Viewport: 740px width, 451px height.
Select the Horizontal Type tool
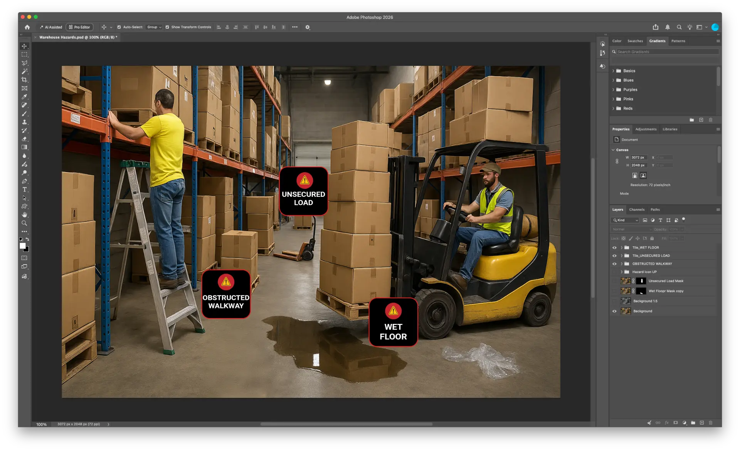pos(24,189)
